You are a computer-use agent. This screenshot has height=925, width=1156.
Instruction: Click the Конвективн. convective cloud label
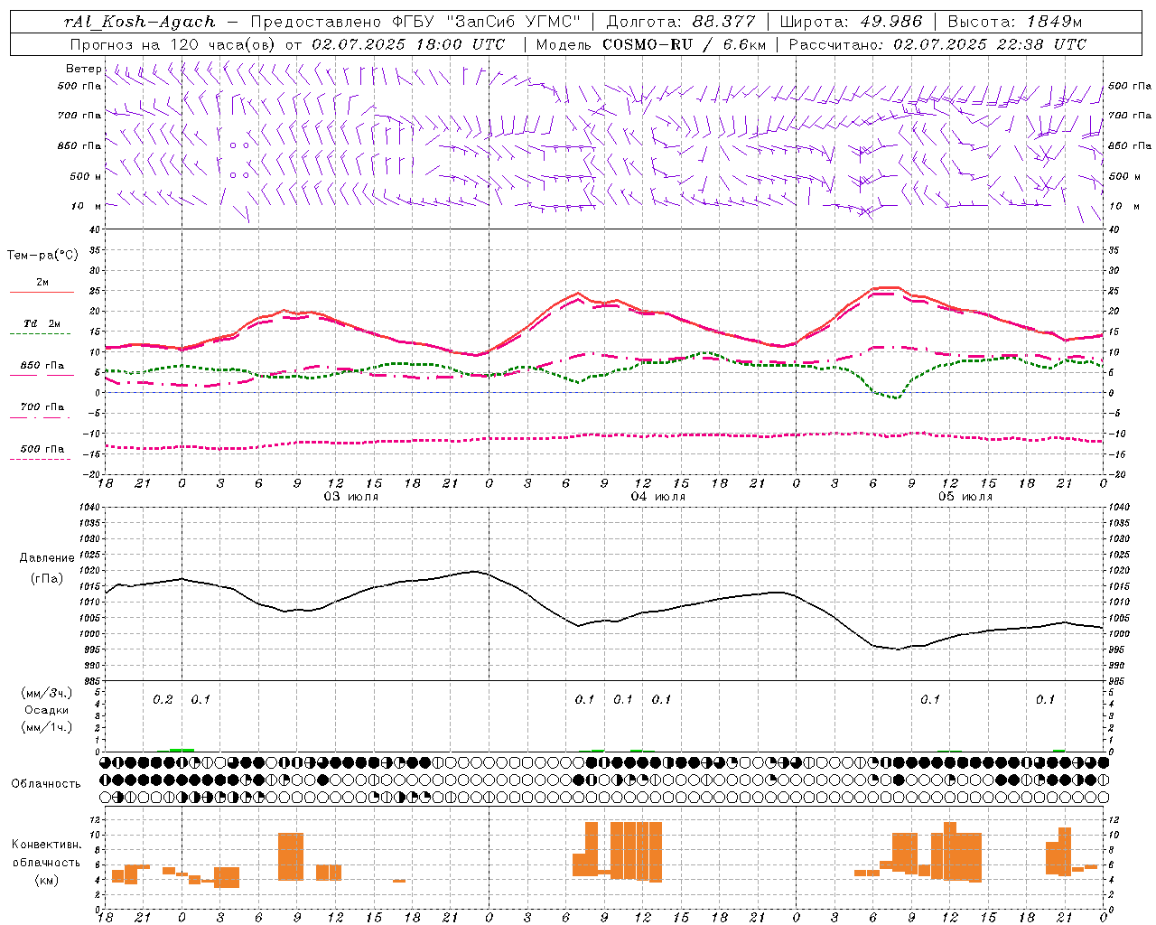pyautogui.click(x=46, y=845)
